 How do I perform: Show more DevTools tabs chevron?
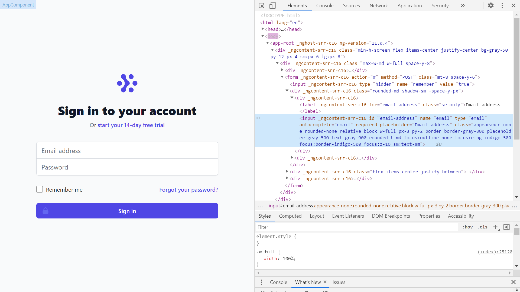(x=463, y=5)
